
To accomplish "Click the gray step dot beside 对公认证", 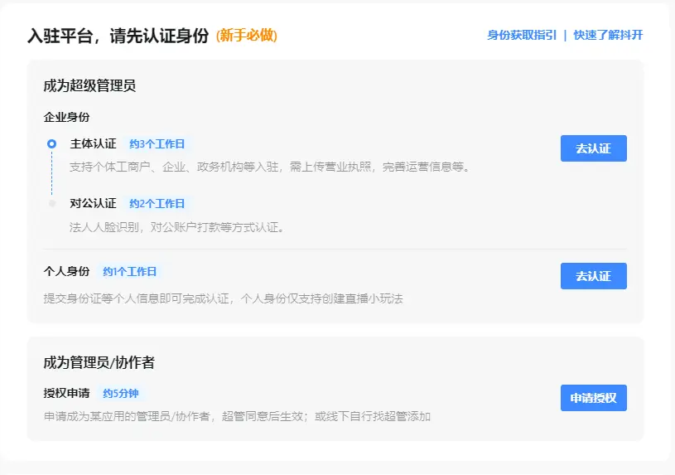I will point(52,203).
